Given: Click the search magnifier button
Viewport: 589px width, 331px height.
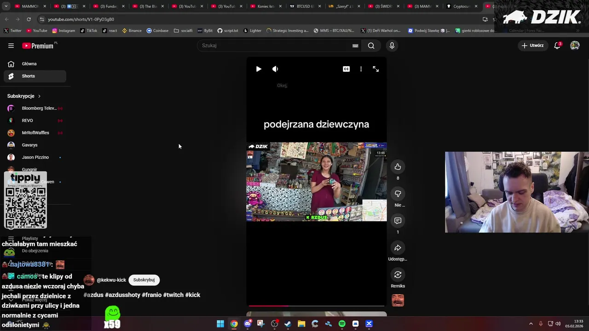Looking at the screenshot, I should (371, 46).
